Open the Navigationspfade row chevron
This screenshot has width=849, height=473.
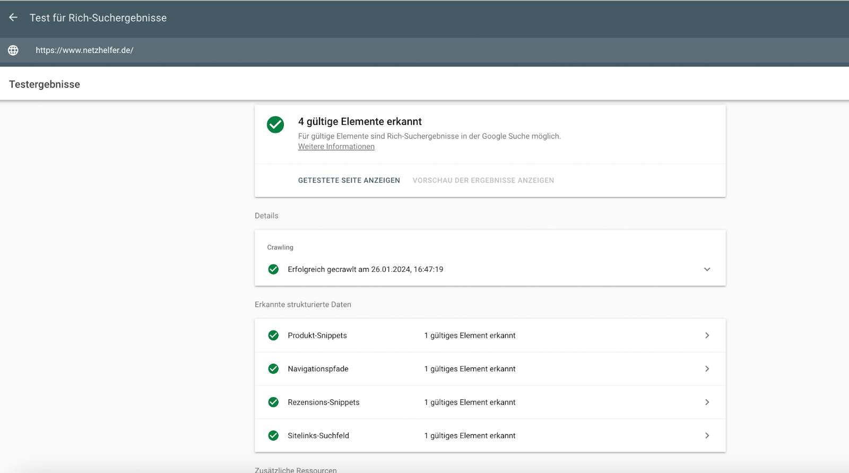coord(707,369)
